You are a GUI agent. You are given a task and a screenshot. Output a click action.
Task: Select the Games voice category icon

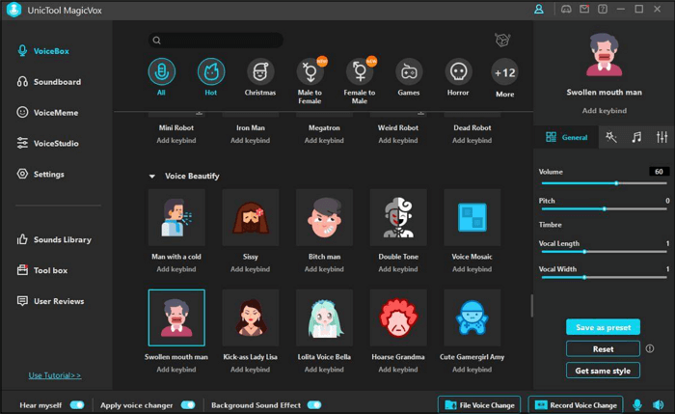(409, 71)
